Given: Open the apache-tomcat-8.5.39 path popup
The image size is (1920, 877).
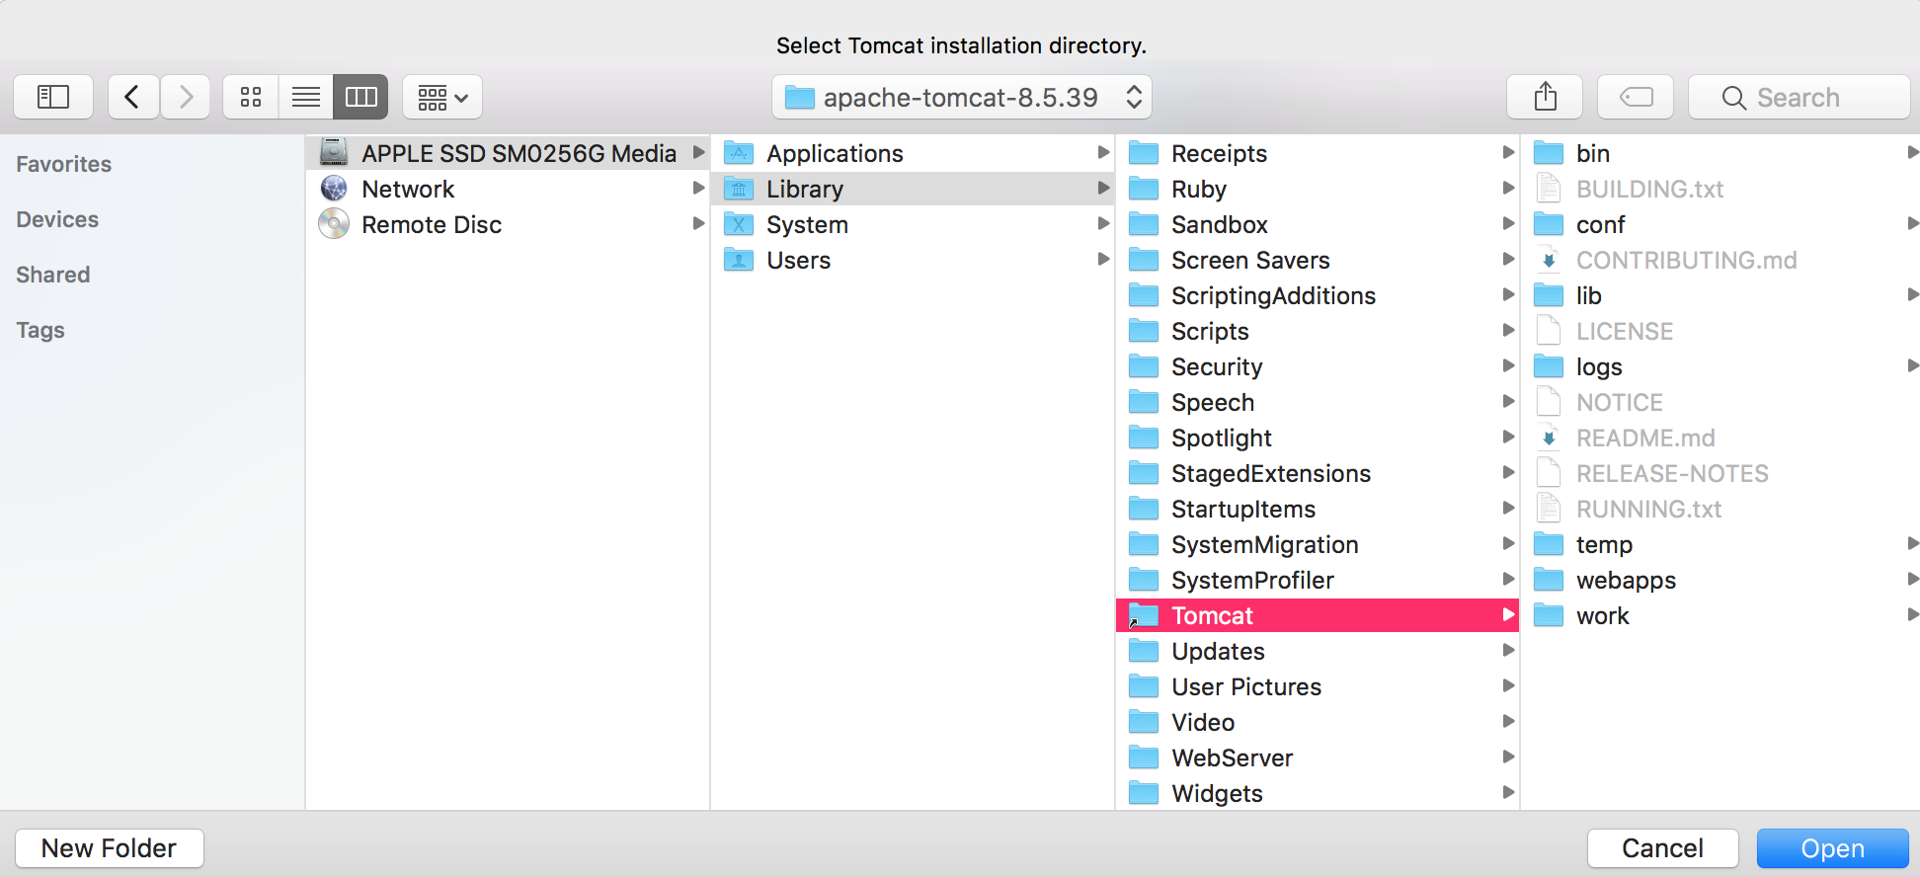Looking at the screenshot, I should [x=962, y=97].
